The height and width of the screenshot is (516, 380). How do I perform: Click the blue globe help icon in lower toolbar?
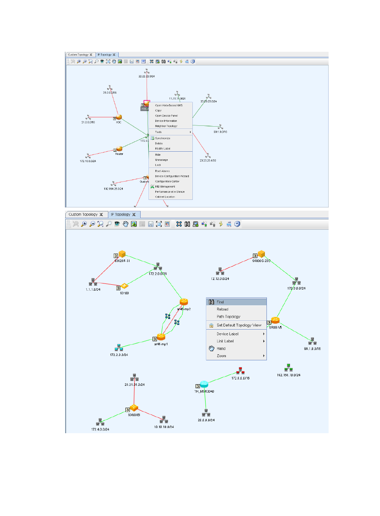pyautogui.click(x=237, y=224)
